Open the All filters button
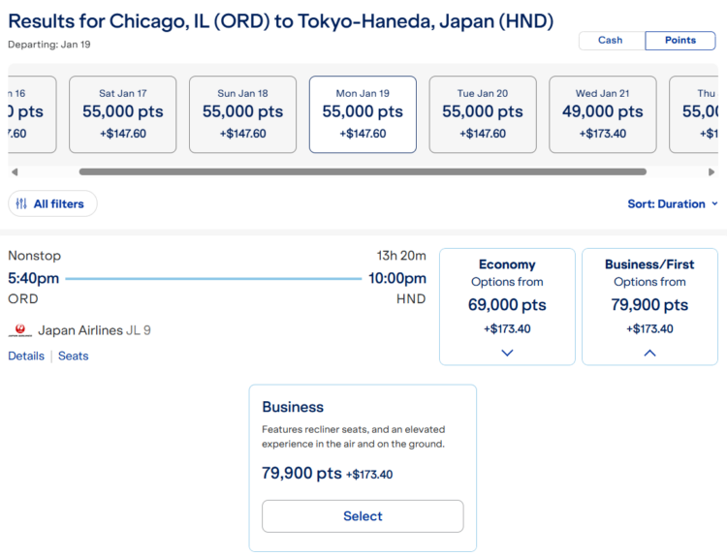The image size is (727, 557). [52, 203]
